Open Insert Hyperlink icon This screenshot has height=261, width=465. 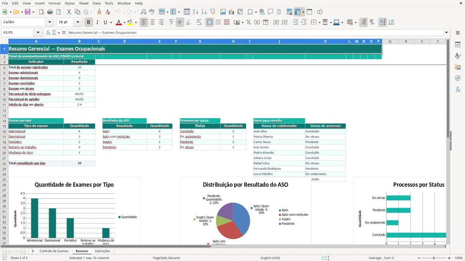(262, 12)
